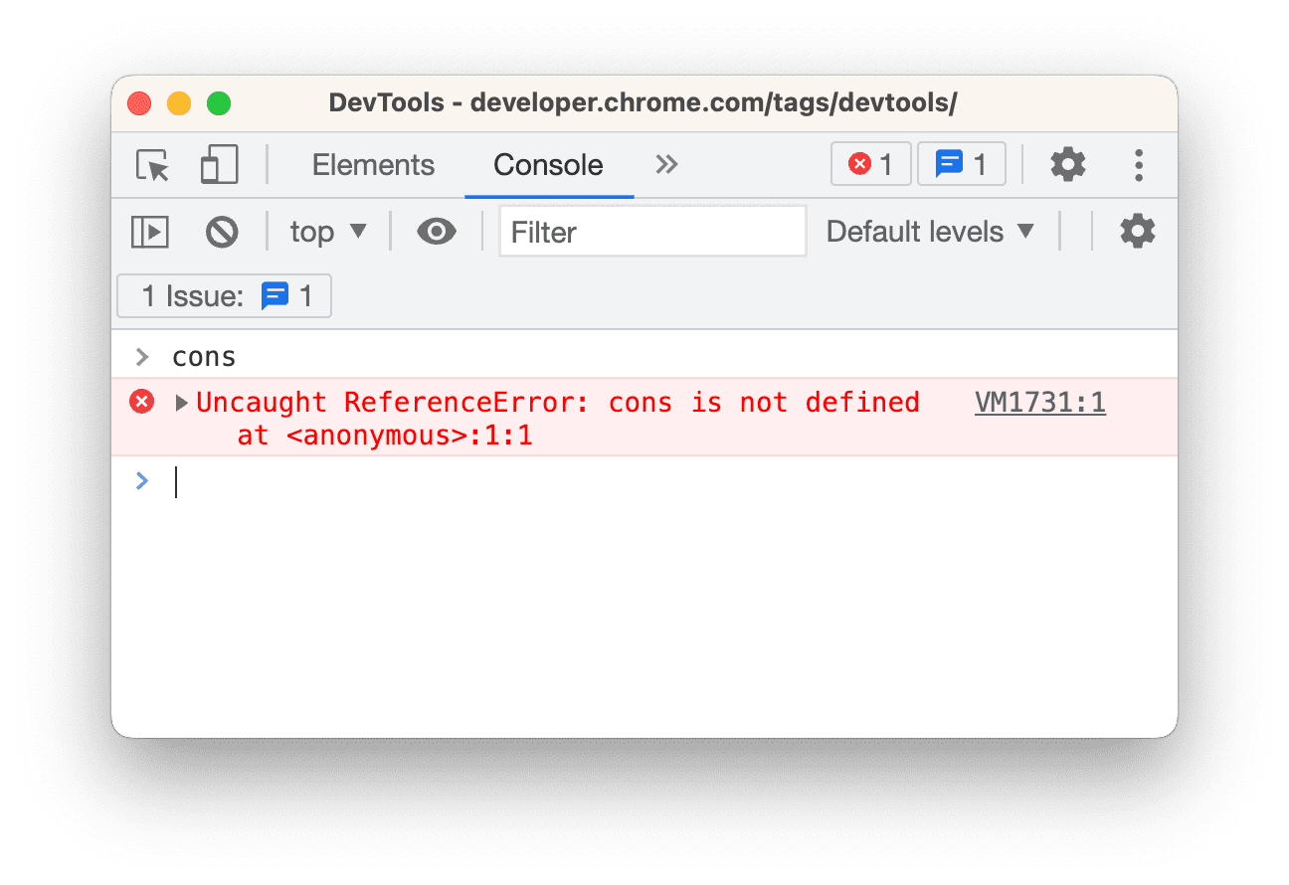Open console settings gear
The image size is (1289, 885).
pyautogui.click(x=1137, y=232)
